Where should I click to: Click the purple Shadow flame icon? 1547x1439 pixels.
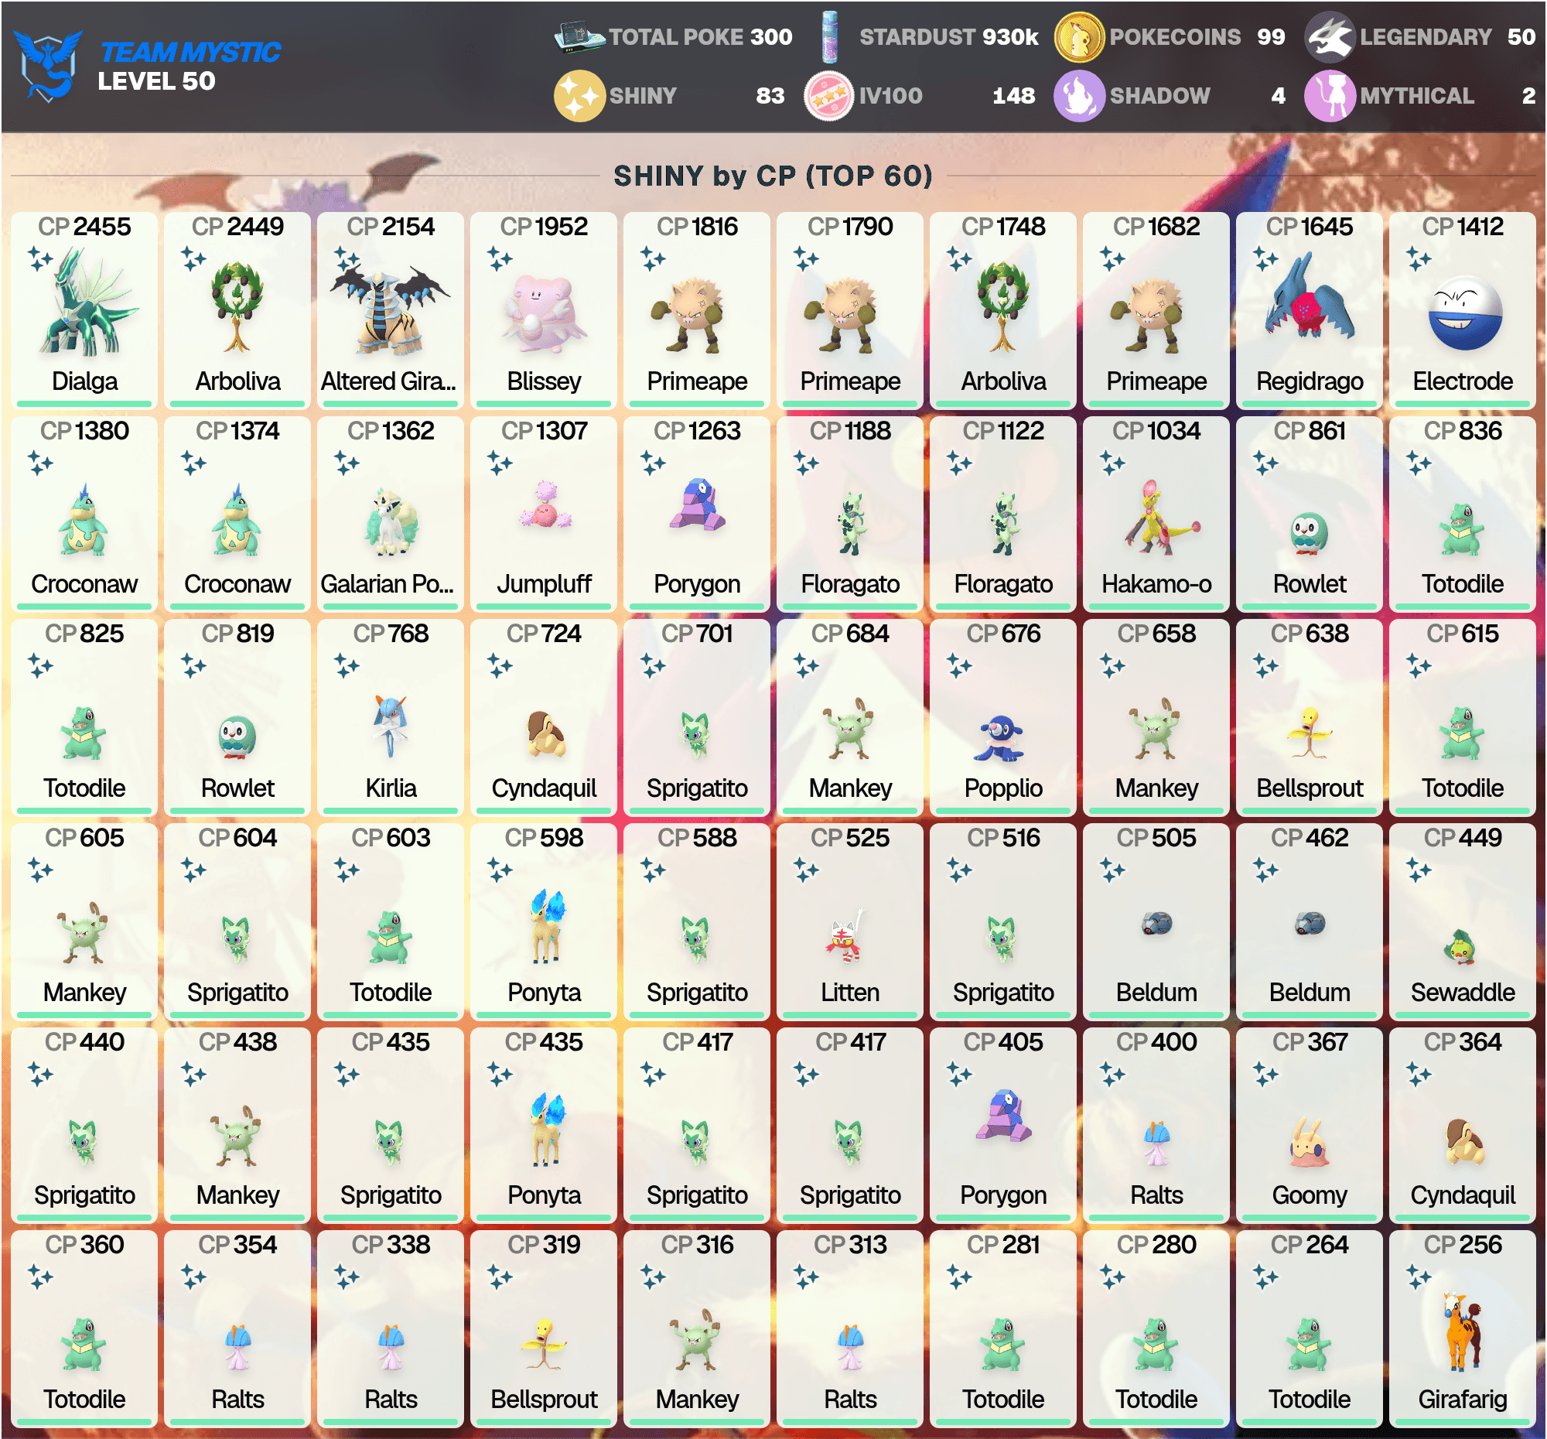(x=1078, y=96)
